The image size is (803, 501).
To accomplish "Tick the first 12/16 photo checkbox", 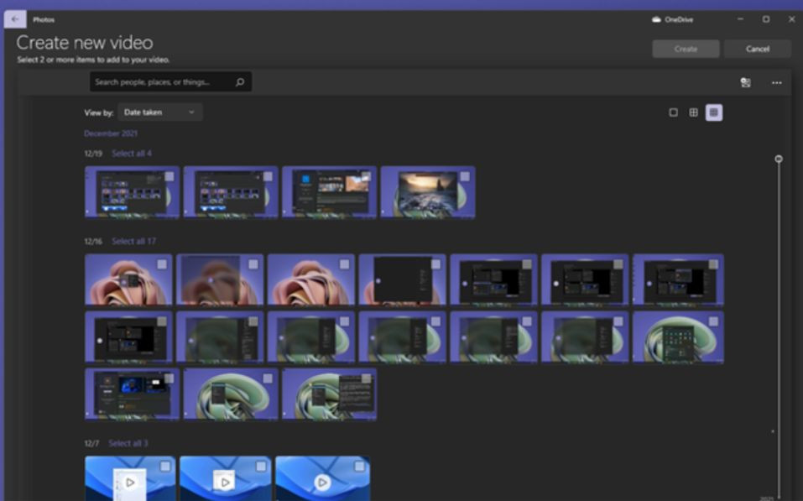I will [162, 264].
